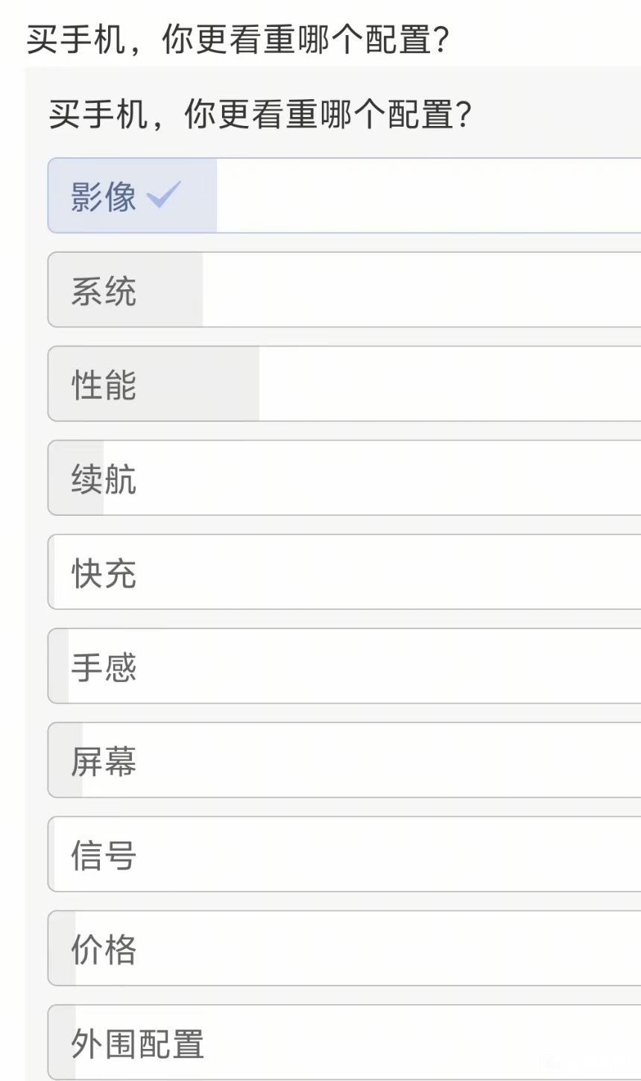Click the poll question heading inside card
Viewport: 641px width, 1081px height.
260,116
